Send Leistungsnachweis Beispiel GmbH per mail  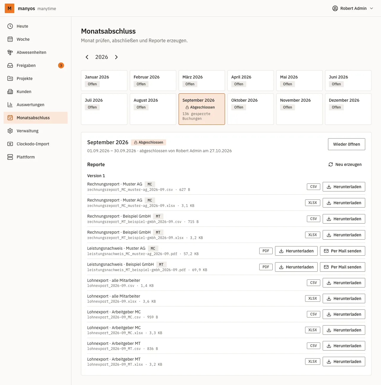coord(342,267)
